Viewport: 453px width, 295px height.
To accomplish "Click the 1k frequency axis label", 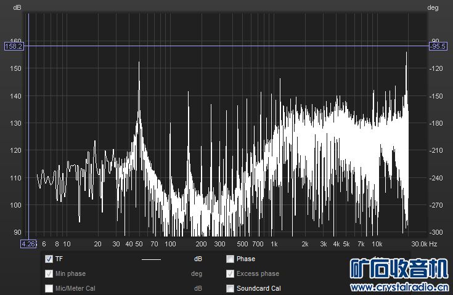I will click(274, 244).
